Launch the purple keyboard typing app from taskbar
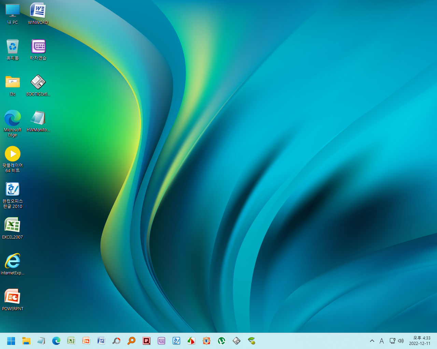437x349 pixels. tap(161, 341)
